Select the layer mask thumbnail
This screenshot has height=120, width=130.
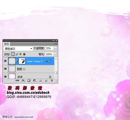(x=22, y=61)
